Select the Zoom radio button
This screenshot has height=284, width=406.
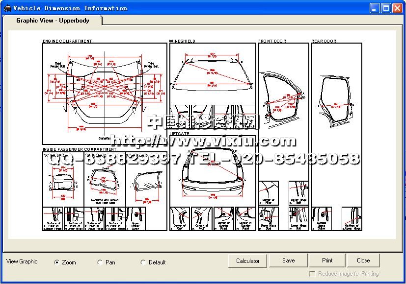(57, 262)
